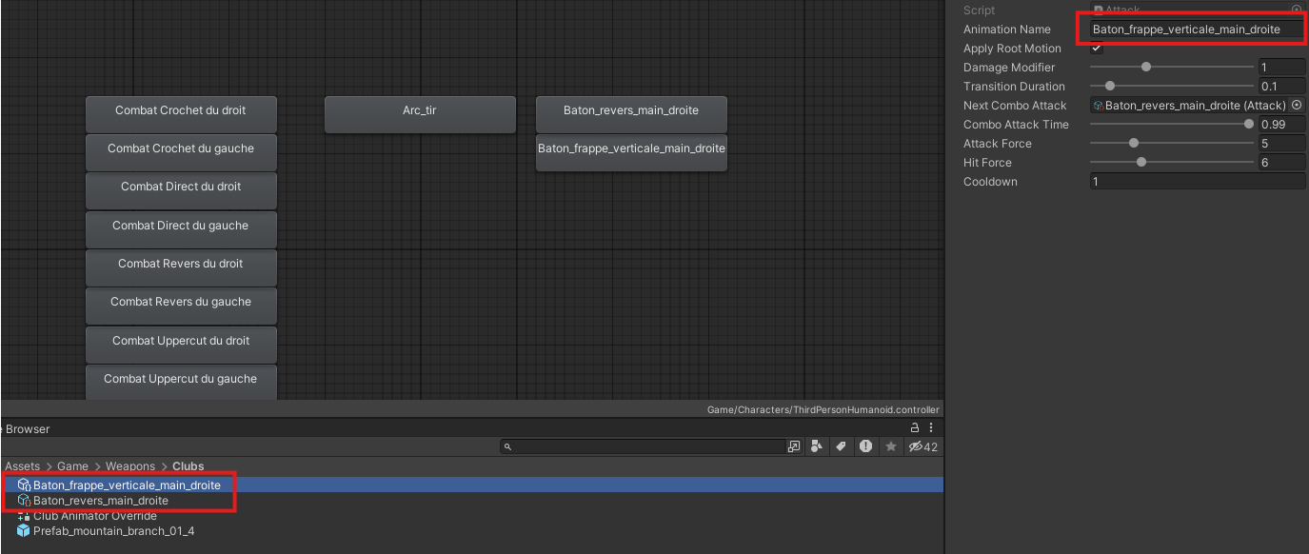The width and height of the screenshot is (1309, 554).
Task: Select Baton_frappe_verticale_main_droite state node in graph
Action: click(x=631, y=152)
